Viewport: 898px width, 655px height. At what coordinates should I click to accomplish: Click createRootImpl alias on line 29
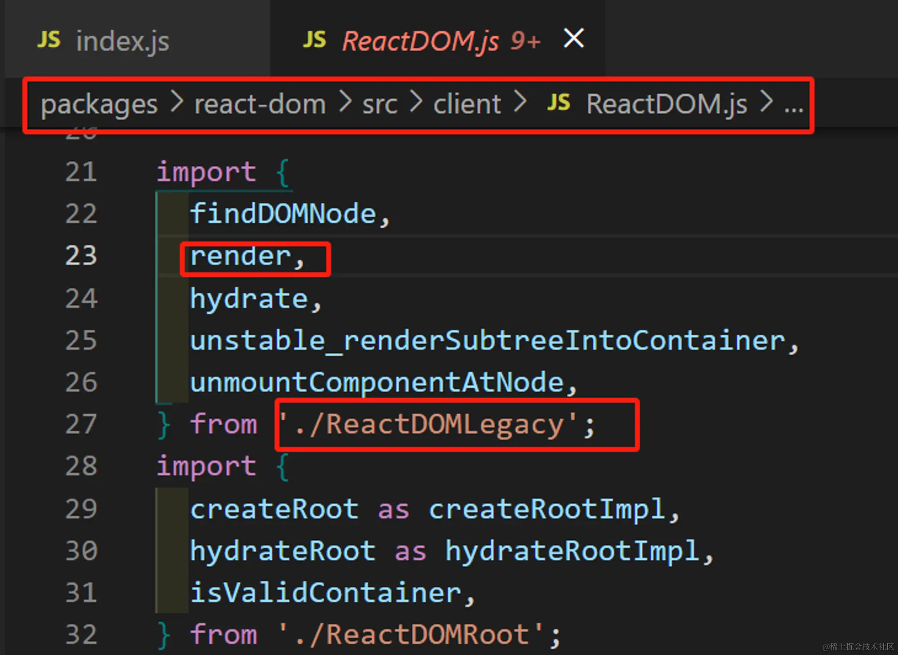click(x=546, y=509)
